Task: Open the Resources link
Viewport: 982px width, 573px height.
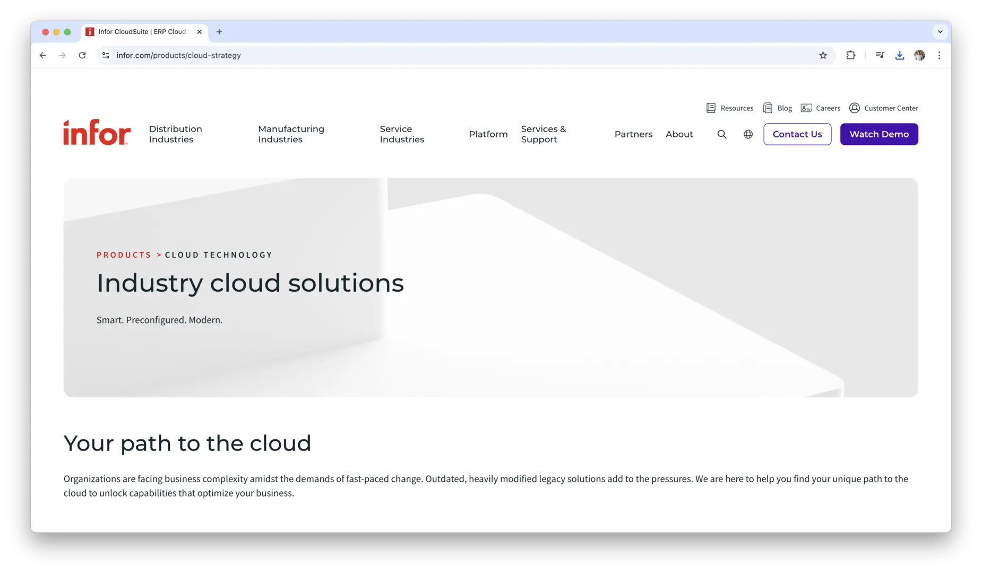Action: (737, 108)
